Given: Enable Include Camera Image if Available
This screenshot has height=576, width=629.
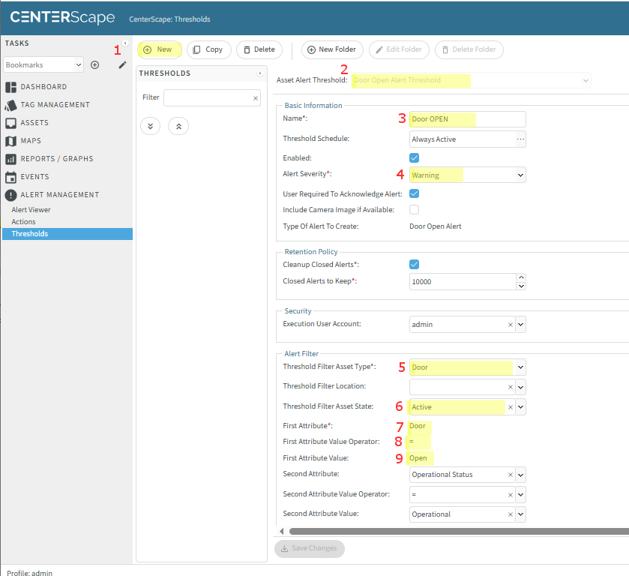Looking at the screenshot, I should pos(414,209).
